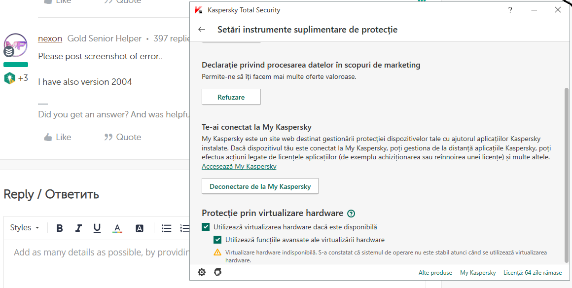Apply italic formatting in reply editor
This screenshot has width=572, height=288.
(78, 228)
